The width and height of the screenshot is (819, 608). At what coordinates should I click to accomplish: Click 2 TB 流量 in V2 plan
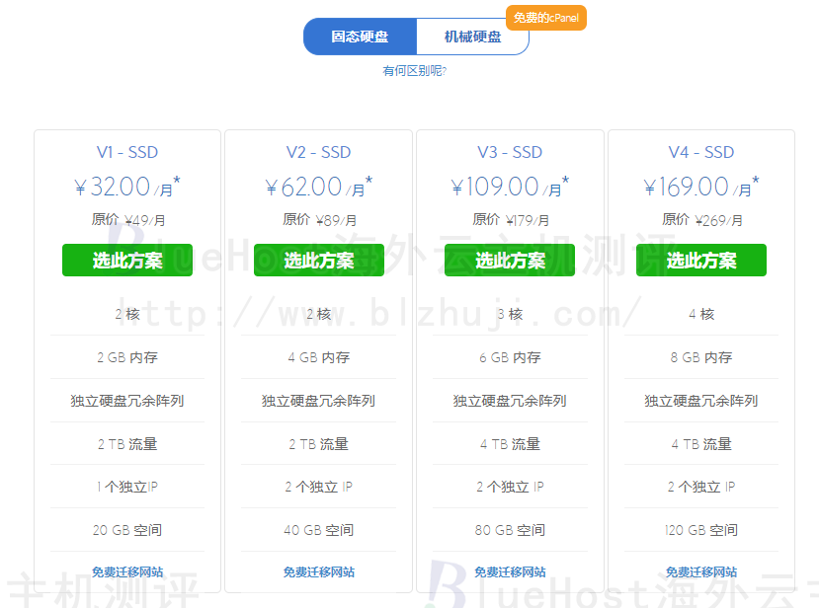coord(319,444)
